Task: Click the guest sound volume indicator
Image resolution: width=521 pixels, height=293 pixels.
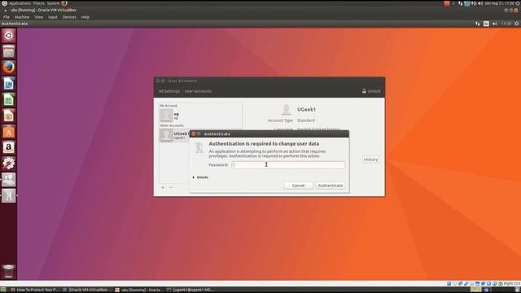Action: pyautogui.click(x=495, y=24)
